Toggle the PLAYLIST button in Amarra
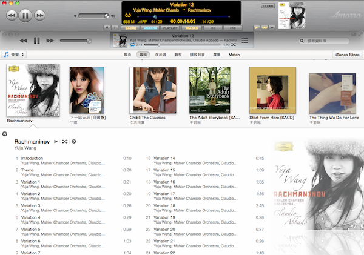The height and width of the screenshot is (255, 364). [170, 28]
